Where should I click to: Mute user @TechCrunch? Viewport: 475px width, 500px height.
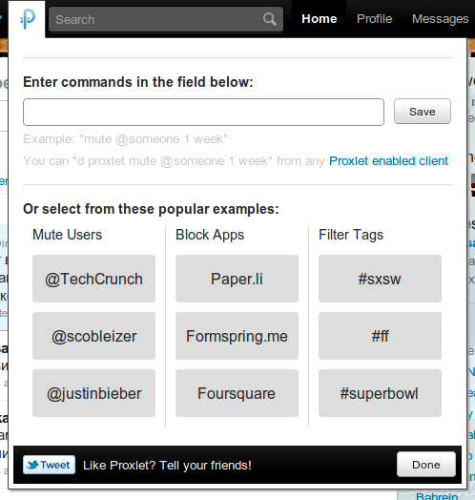(x=93, y=279)
